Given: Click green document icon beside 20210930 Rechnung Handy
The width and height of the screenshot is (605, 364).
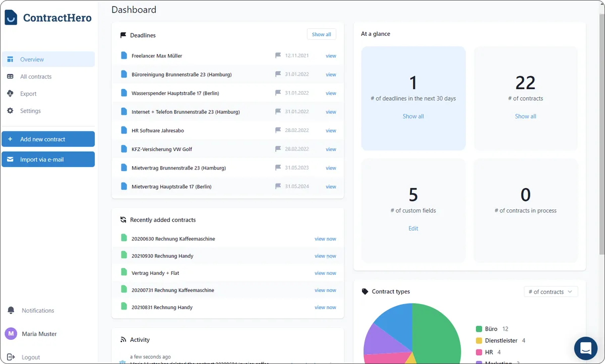Looking at the screenshot, I should click(x=124, y=255).
